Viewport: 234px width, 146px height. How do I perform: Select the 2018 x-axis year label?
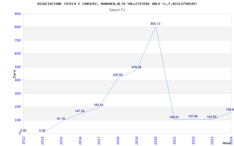pos(118,141)
